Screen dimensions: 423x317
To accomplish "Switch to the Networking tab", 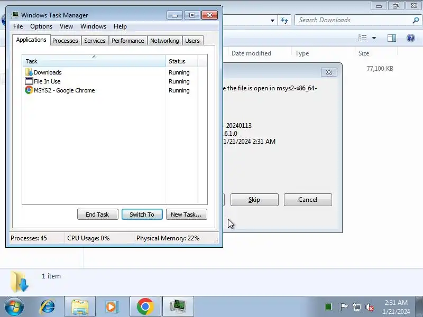I will pos(164,41).
